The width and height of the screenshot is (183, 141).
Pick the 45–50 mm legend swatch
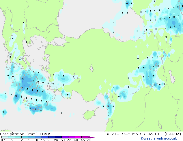click(85, 137)
